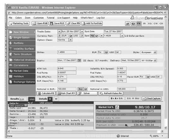Click question mark before EUR currency
Screen dimensions: 169x140
coord(59,36)
